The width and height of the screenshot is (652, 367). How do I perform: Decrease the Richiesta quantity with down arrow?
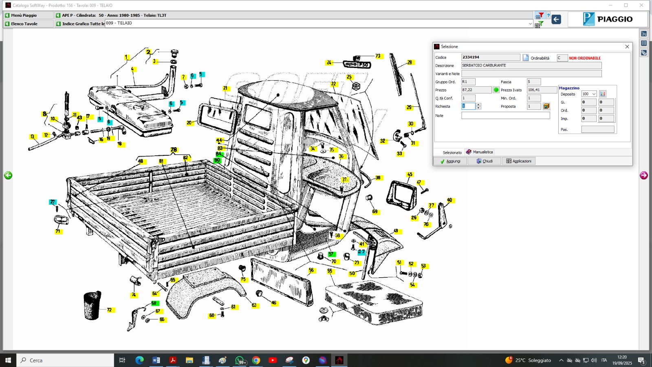[478, 108]
